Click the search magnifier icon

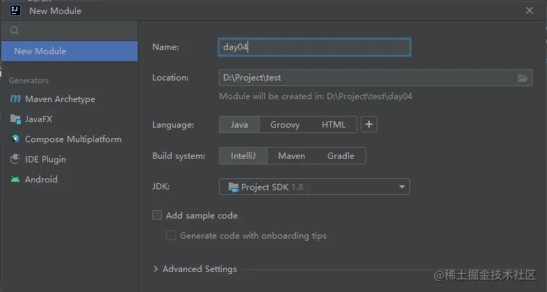15,31
